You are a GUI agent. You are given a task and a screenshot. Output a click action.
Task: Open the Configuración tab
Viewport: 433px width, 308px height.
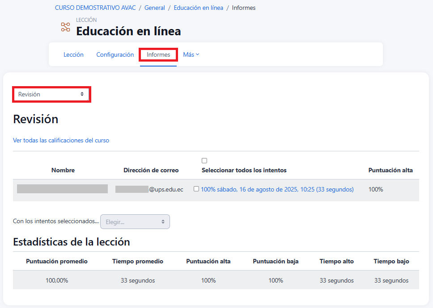pyautogui.click(x=115, y=54)
